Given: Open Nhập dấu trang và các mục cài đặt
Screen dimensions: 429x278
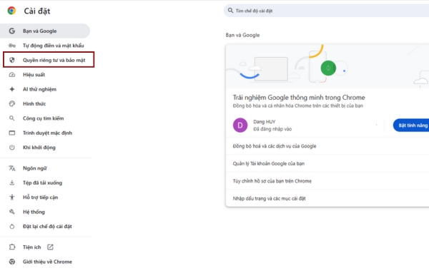Looking at the screenshot, I should pyautogui.click(x=327, y=198).
